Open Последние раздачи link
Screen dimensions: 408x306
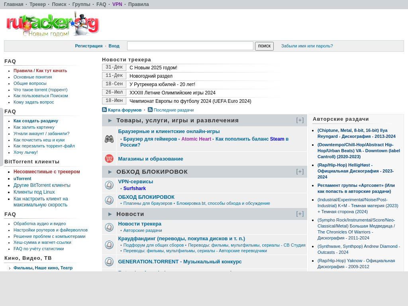(x=174, y=110)
